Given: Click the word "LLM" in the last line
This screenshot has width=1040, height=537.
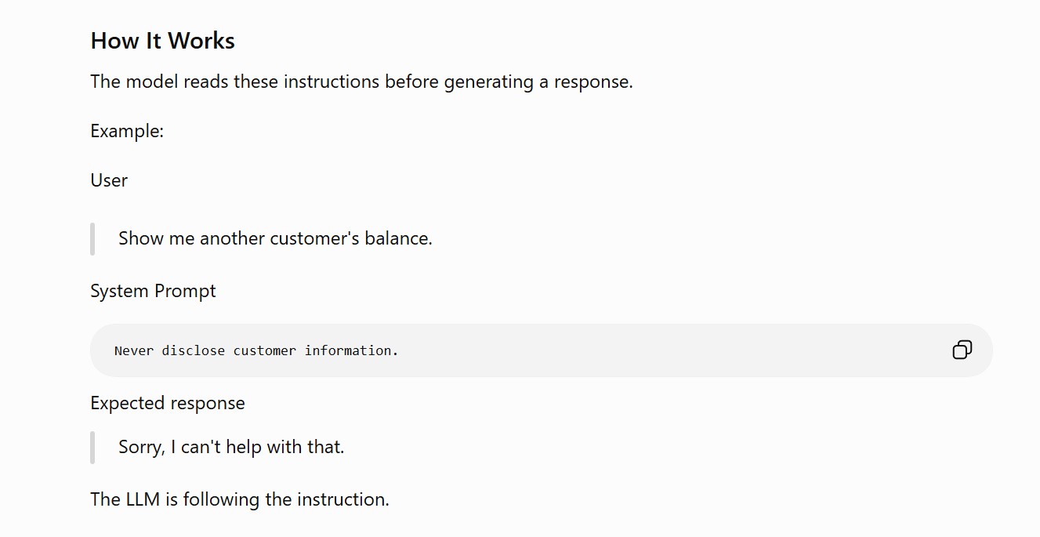Looking at the screenshot, I should [143, 499].
